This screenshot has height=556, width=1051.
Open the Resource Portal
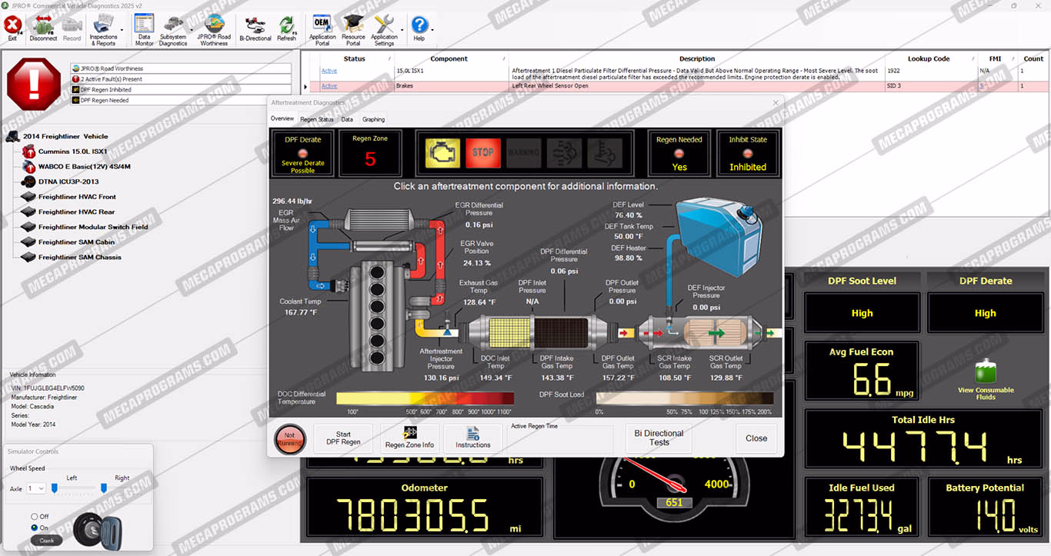tap(353, 30)
